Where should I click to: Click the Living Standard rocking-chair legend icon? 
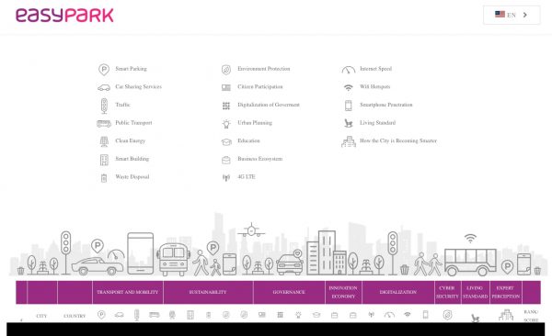[x=348, y=123]
